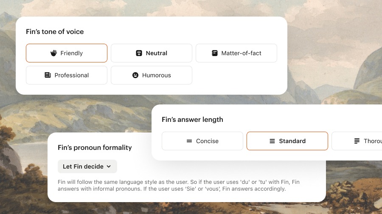Click the Humorous smiley face icon
Image resolution: width=382 pixels, height=214 pixels.
point(135,75)
